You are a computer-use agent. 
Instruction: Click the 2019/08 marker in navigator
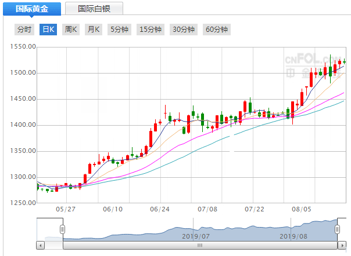pyautogui.click(x=293, y=236)
